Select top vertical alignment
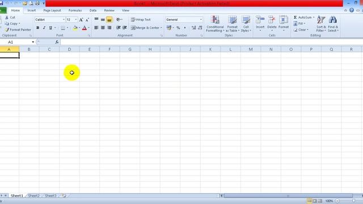 click(96, 20)
